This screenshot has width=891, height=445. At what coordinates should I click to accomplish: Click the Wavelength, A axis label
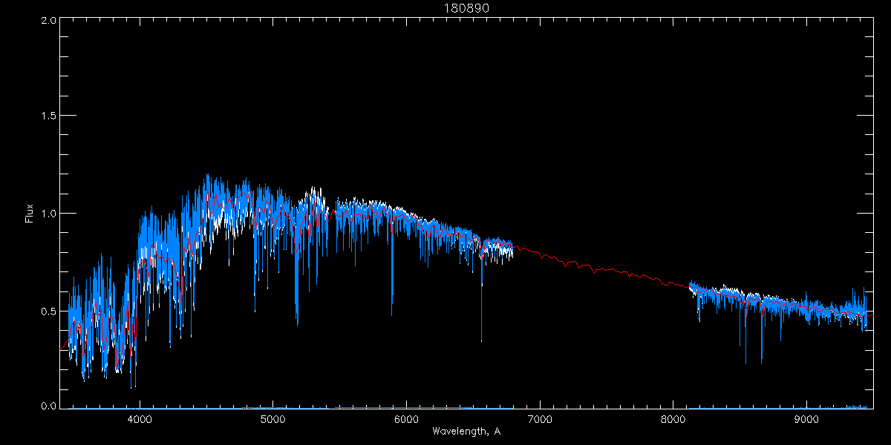coord(466,431)
